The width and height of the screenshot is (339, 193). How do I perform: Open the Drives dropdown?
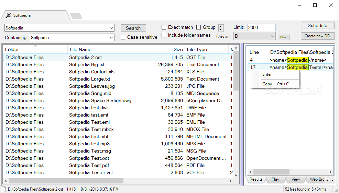(x=273, y=36)
